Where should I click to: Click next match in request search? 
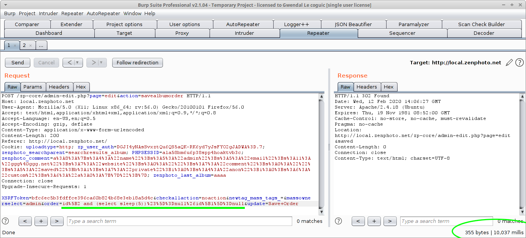(x=57, y=221)
